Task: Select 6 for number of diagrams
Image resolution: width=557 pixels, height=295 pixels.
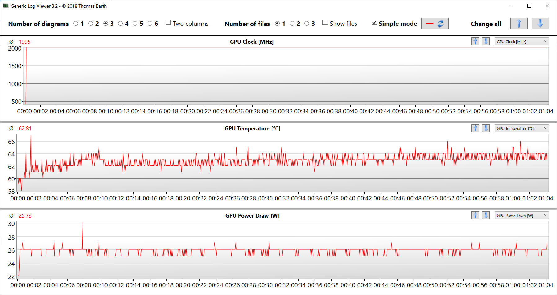Action: point(150,24)
